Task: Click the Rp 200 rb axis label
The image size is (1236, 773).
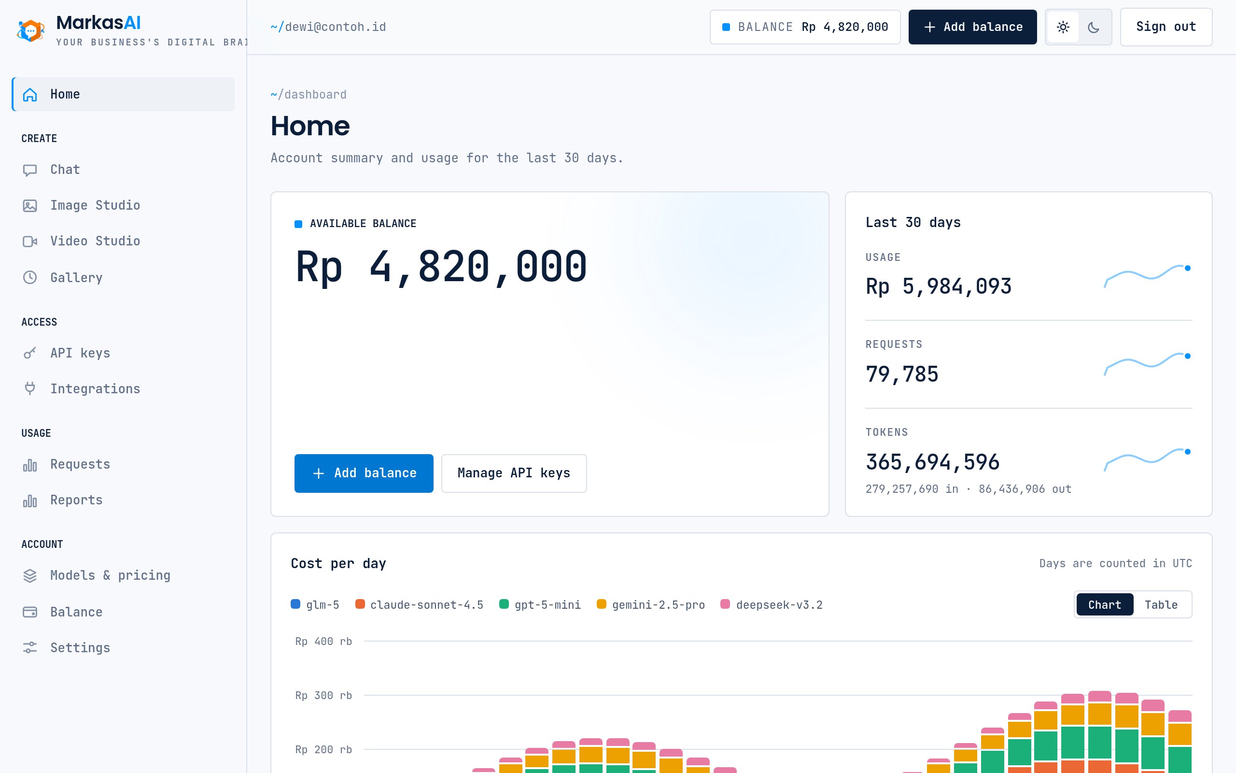Action: [x=324, y=749]
